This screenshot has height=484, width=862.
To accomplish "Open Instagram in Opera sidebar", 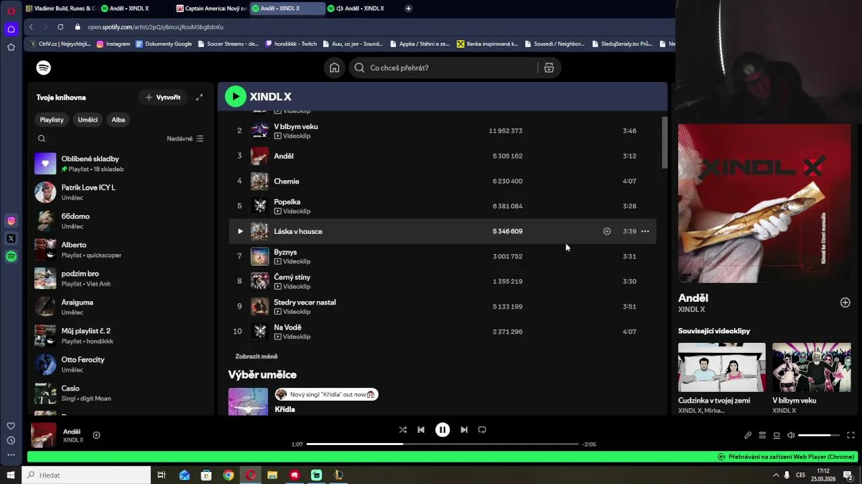I will tap(11, 220).
